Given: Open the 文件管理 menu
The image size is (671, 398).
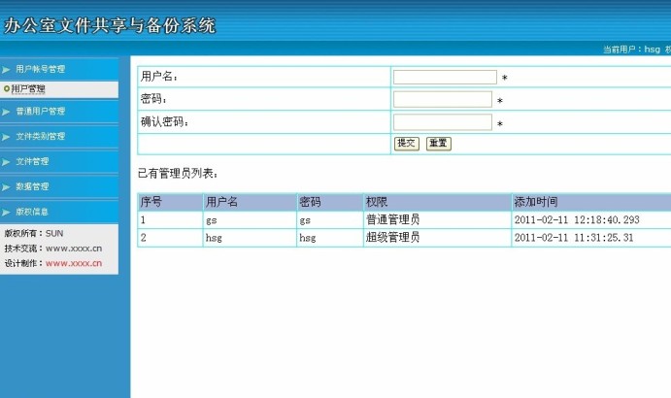Looking at the screenshot, I should 33,162.
